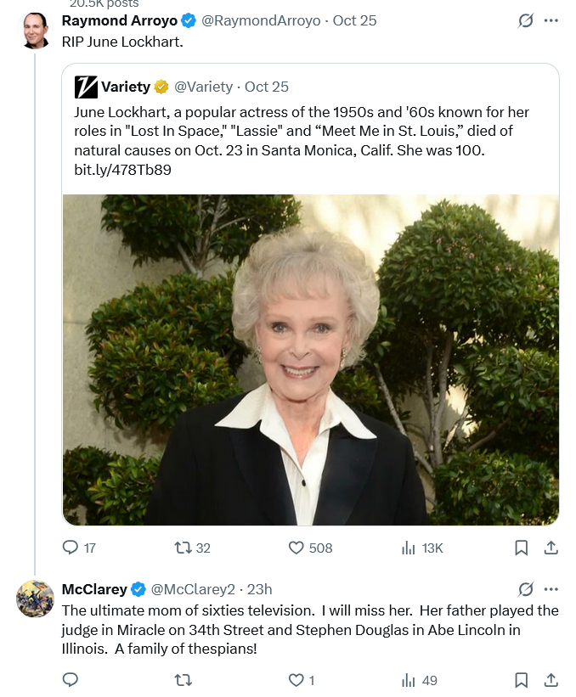Open Grok icon on Raymond Arroyo's post
The width and height of the screenshot is (576, 697).
point(526,21)
